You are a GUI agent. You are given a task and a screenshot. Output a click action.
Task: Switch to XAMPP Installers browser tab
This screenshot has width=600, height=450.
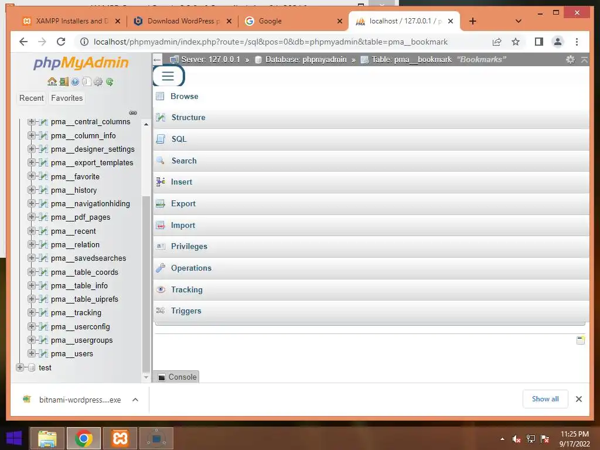pos(71,21)
